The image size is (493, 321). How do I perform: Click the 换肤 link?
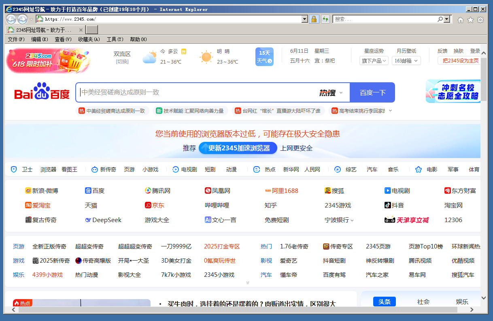click(x=459, y=51)
